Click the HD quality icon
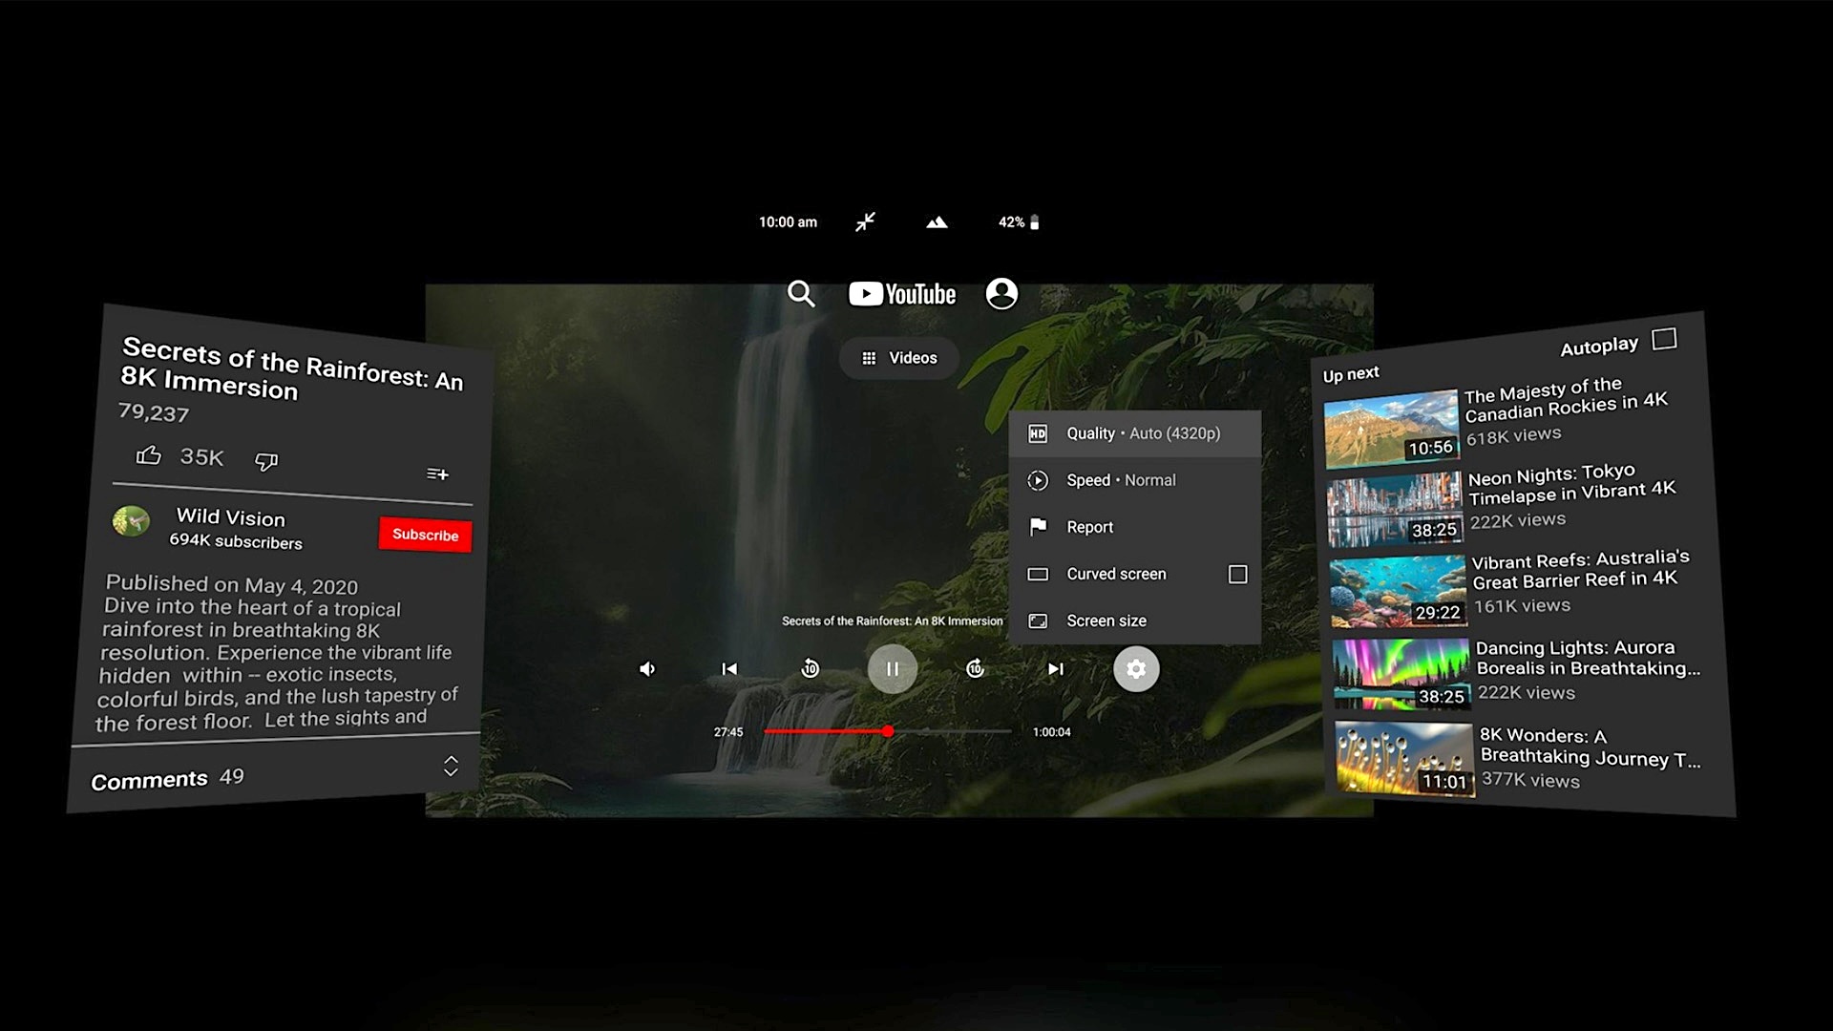The width and height of the screenshot is (1833, 1031). (x=1038, y=433)
